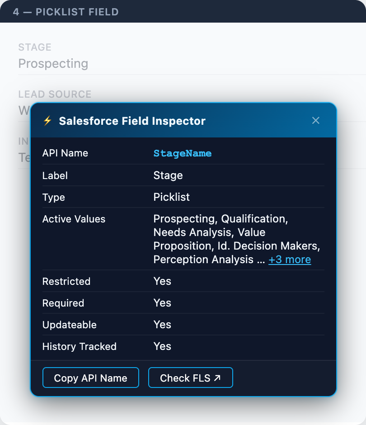Click the STAGE field label
This screenshot has width=366, height=425.
click(x=35, y=47)
